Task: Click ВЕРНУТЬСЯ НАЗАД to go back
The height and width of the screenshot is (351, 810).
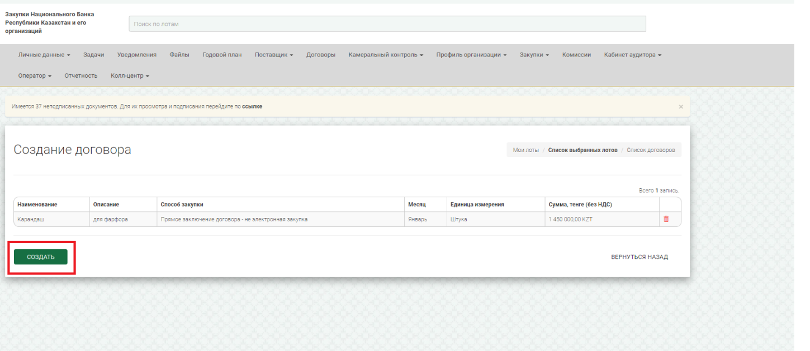Action: [x=639, y=257]
